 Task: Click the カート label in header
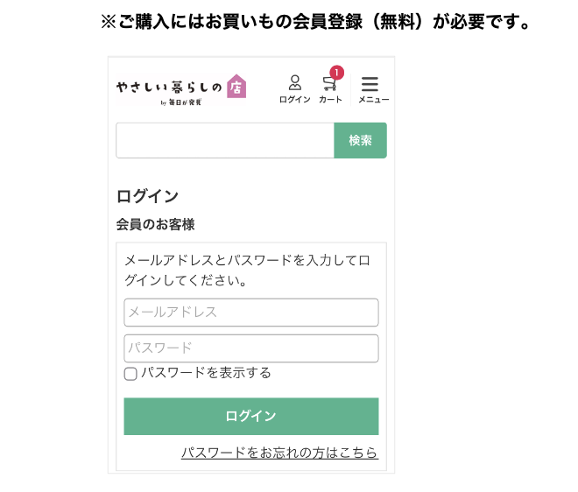pos(330,100)
